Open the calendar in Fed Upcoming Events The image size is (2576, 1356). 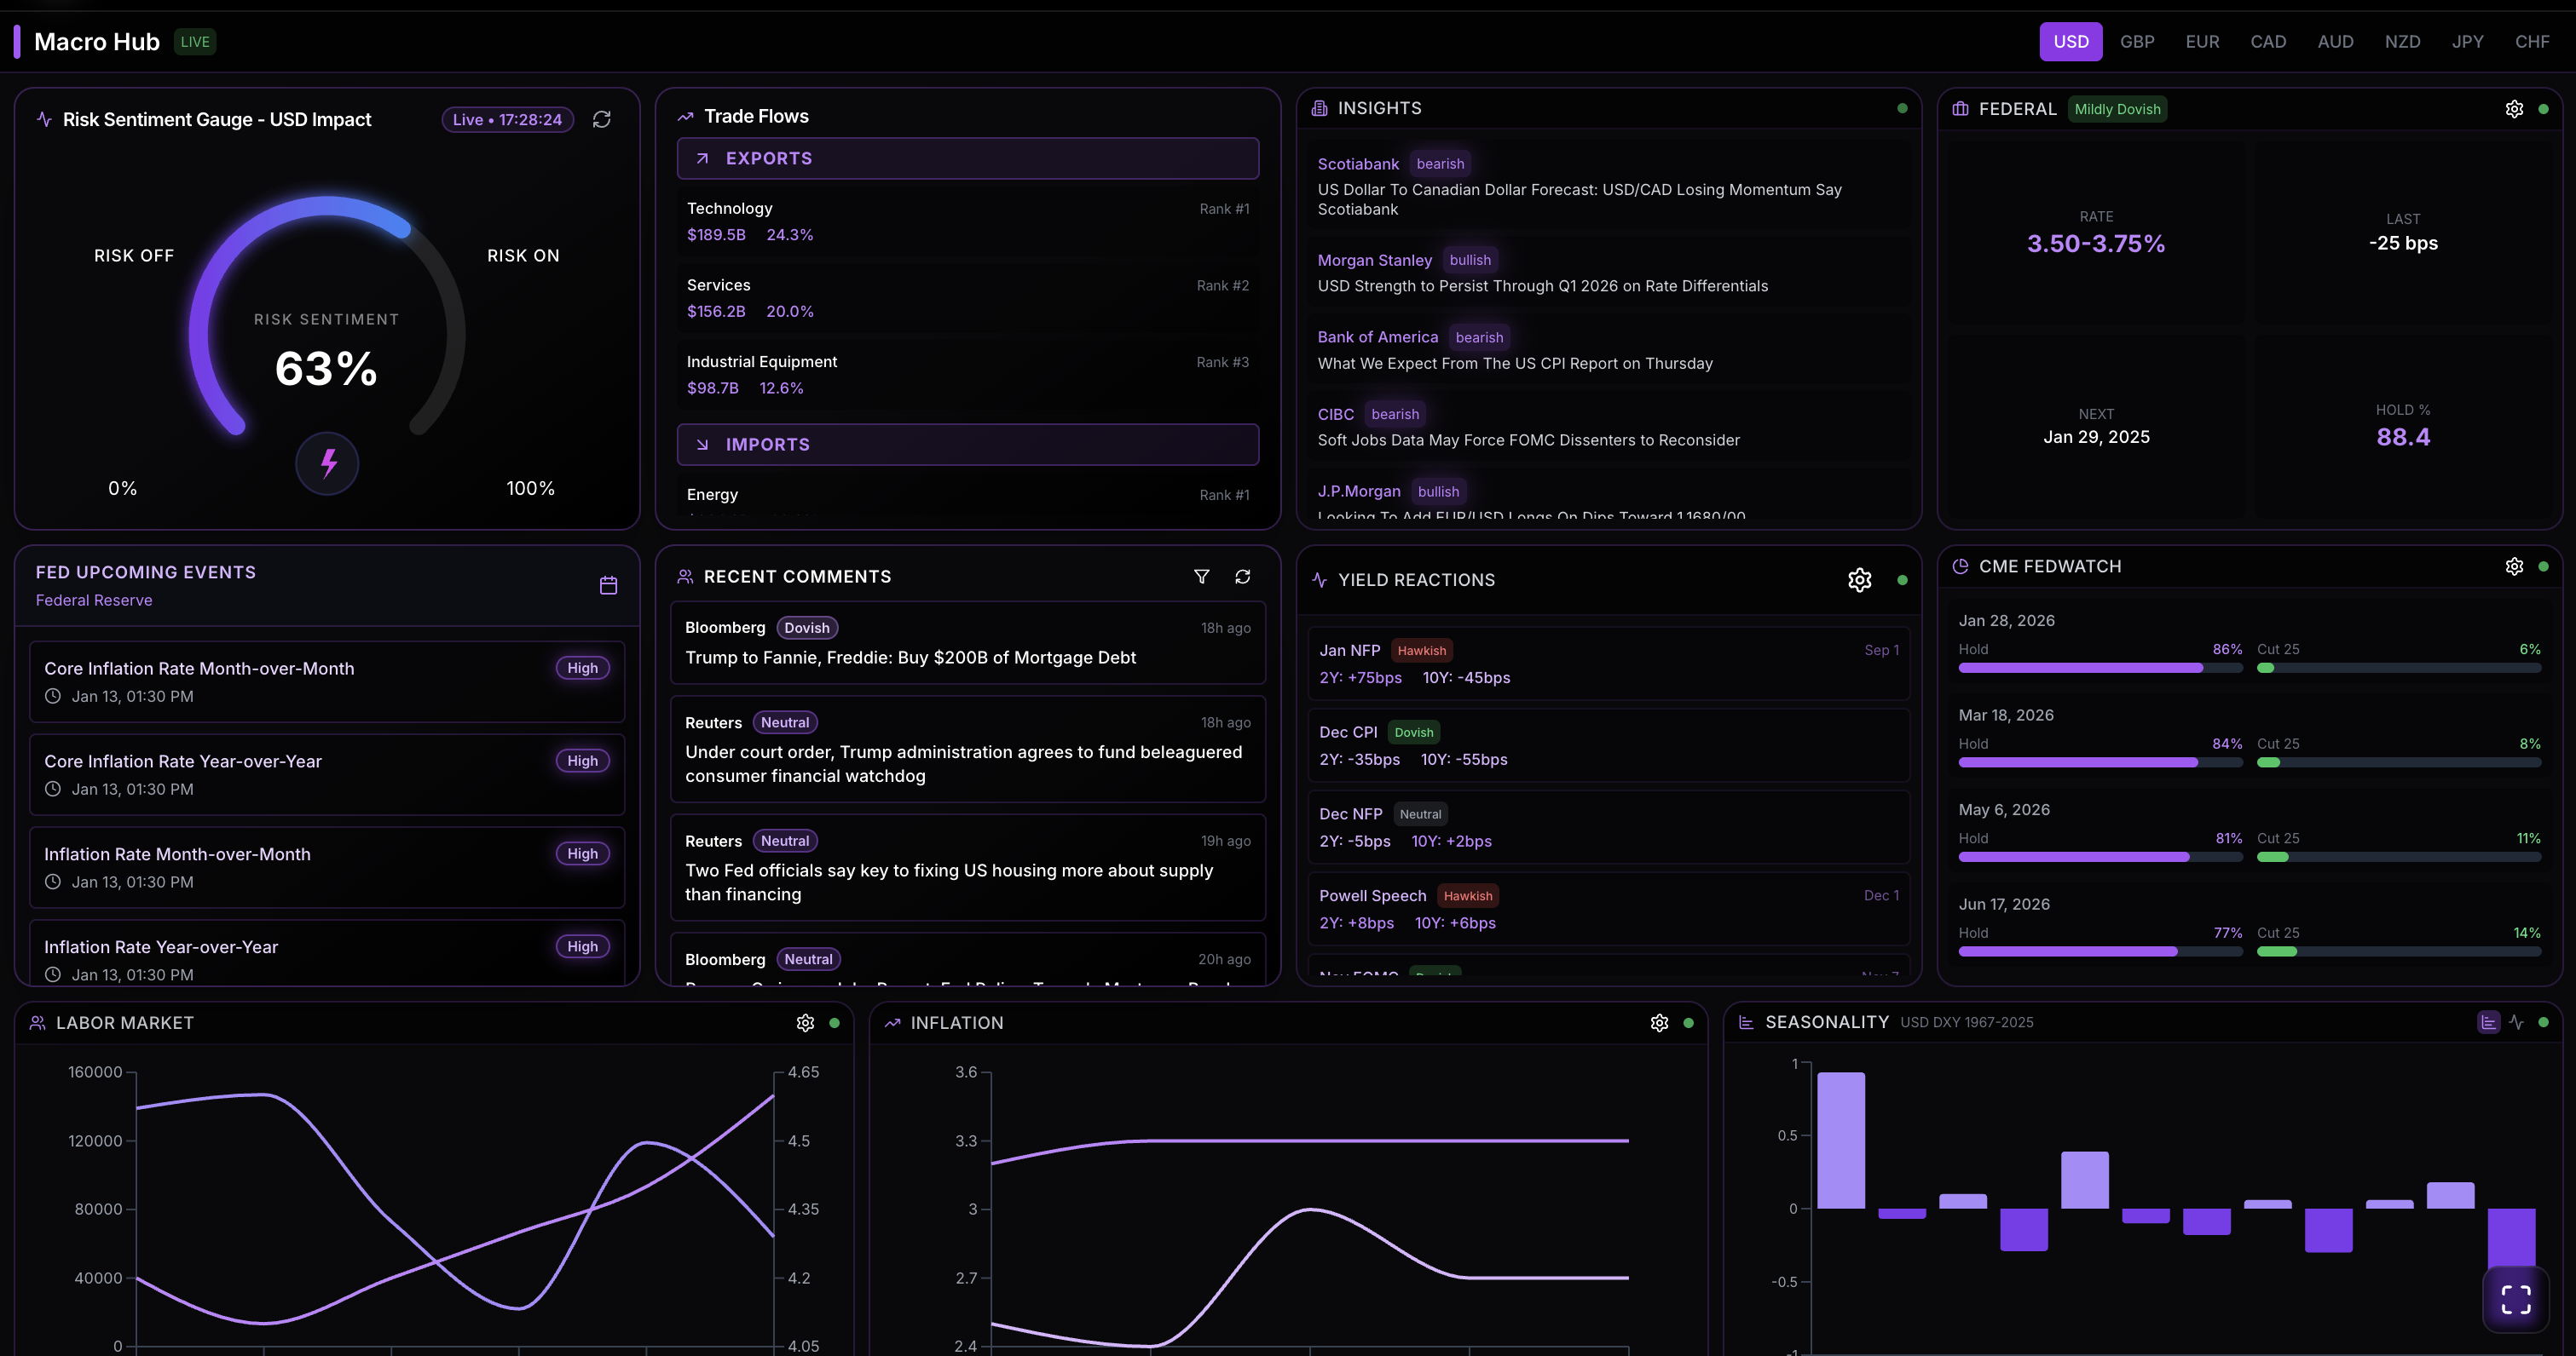pos(608,585)
